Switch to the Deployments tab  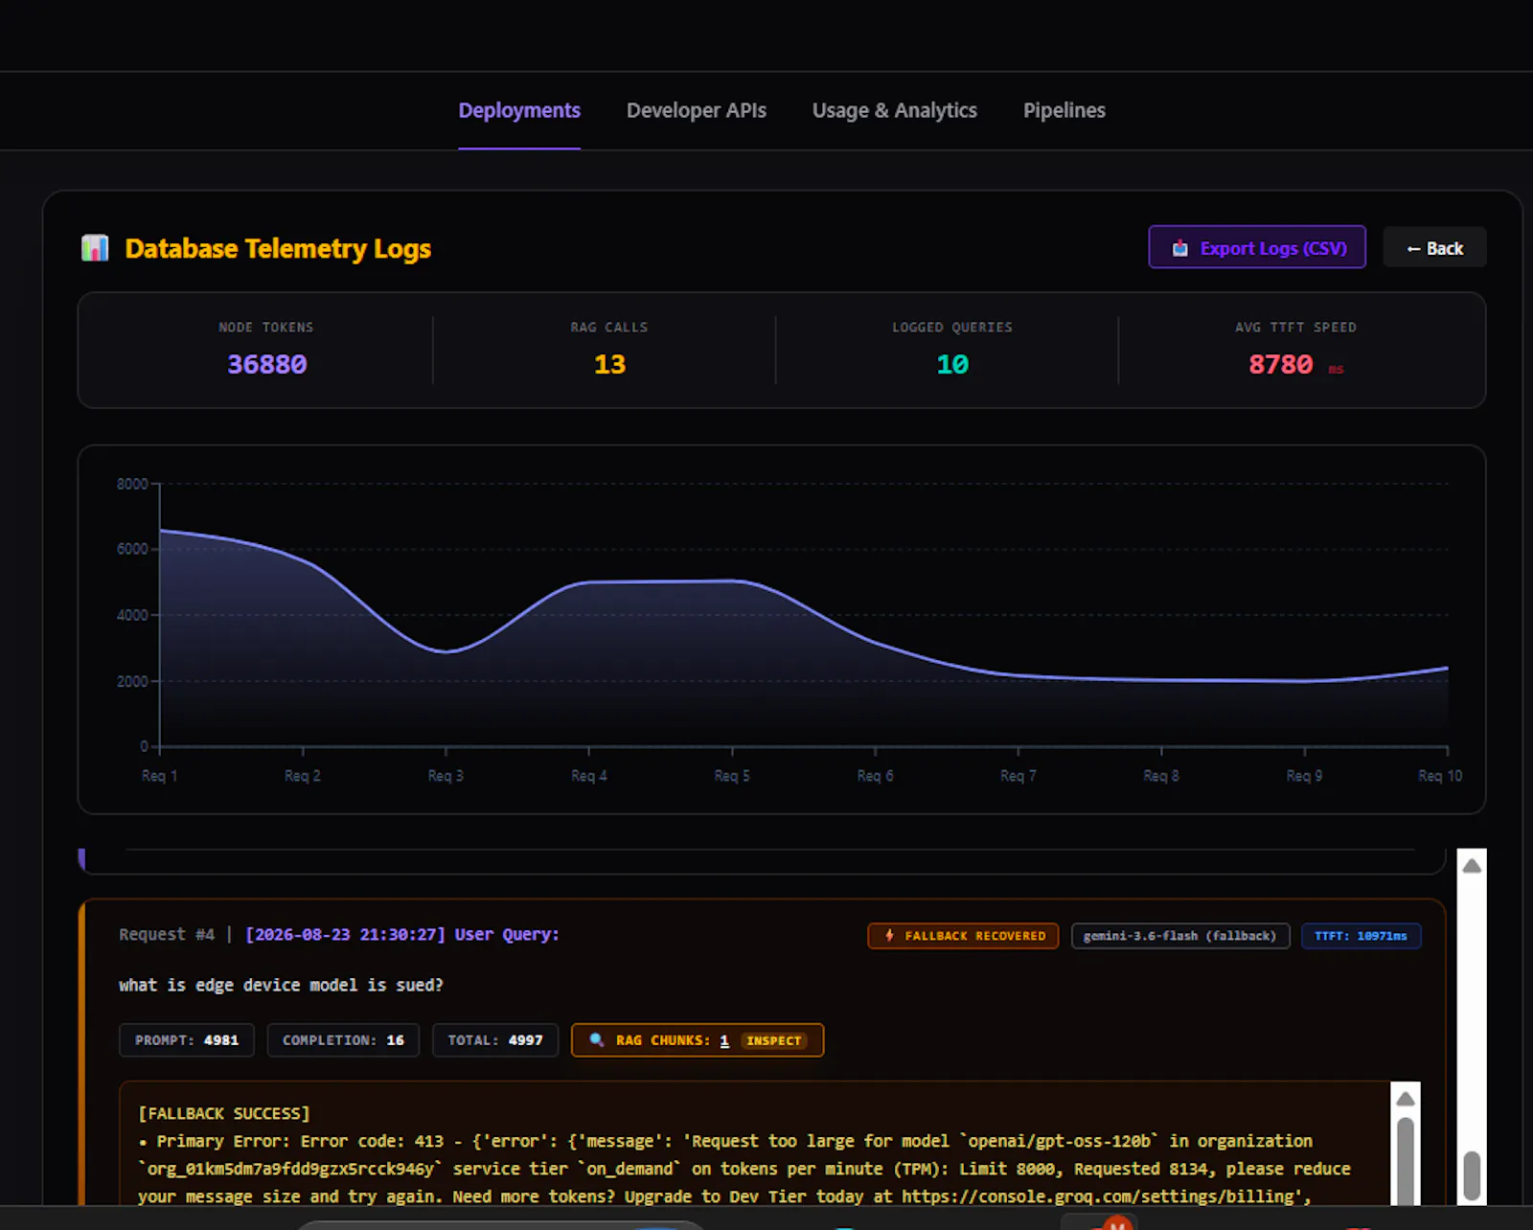[519, 110]
